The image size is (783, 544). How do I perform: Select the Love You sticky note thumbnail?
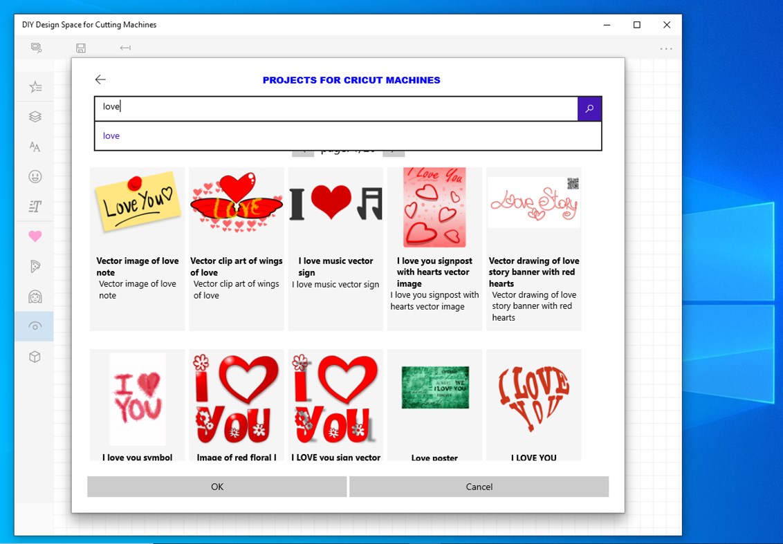137,205
